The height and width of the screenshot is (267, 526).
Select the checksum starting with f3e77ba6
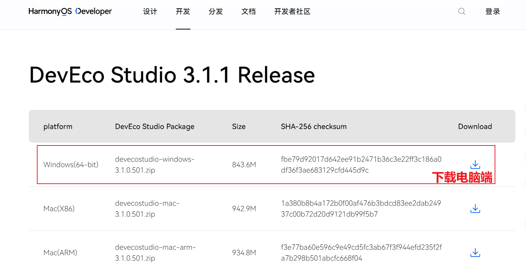coord(361,253)
